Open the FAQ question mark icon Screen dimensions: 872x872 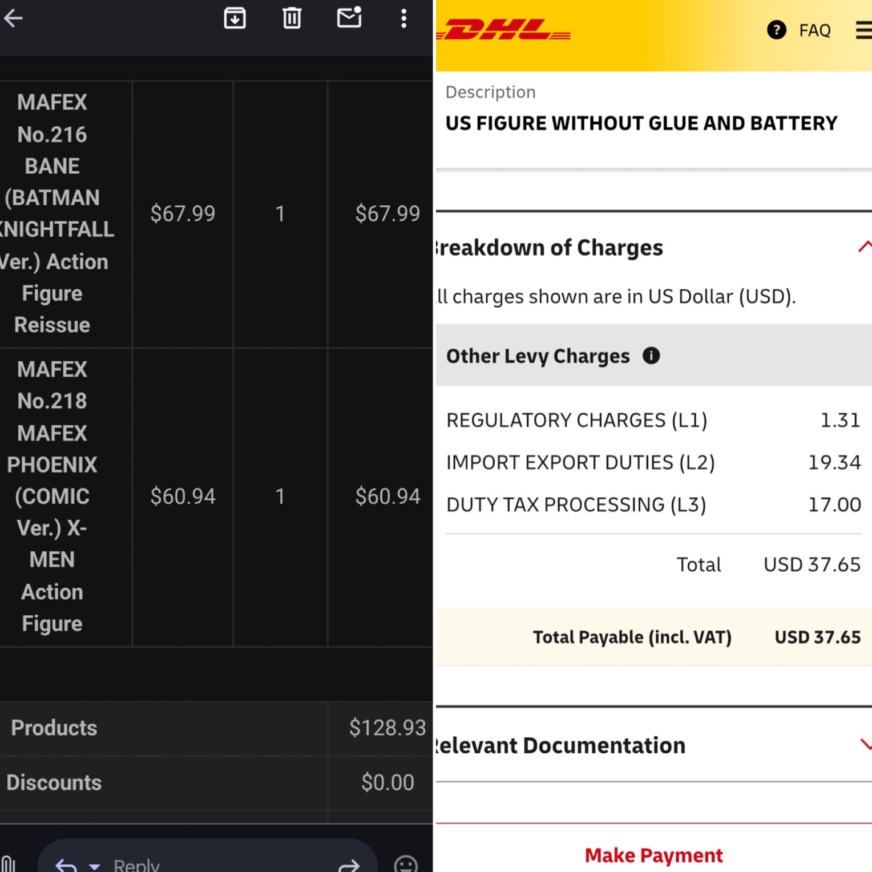[776, 30]
